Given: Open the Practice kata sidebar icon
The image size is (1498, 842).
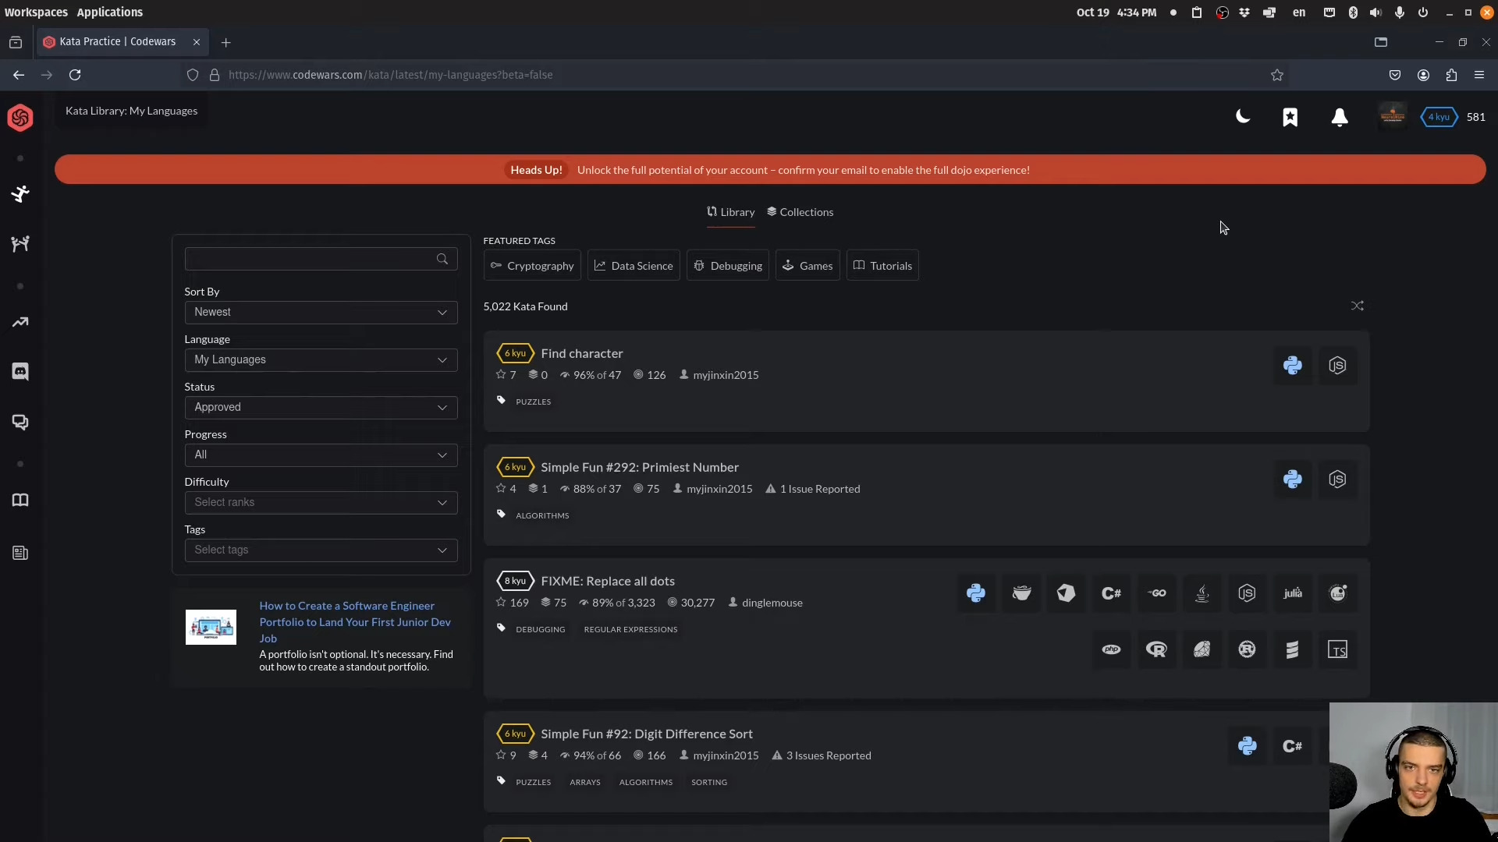Looking at the screenshot, I should pyautogui.click(x=20, y=193).
